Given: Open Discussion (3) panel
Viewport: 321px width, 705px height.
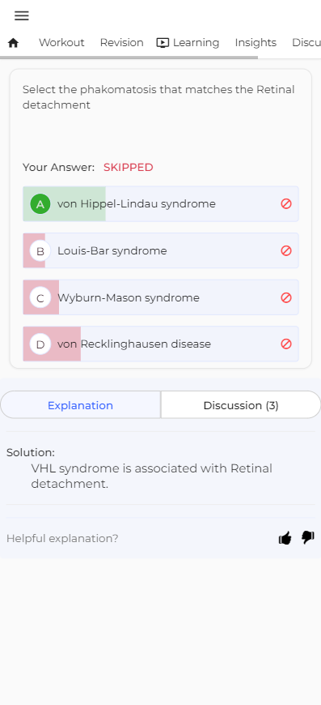Looking at the screenshot, I should (x=241, y=405).
